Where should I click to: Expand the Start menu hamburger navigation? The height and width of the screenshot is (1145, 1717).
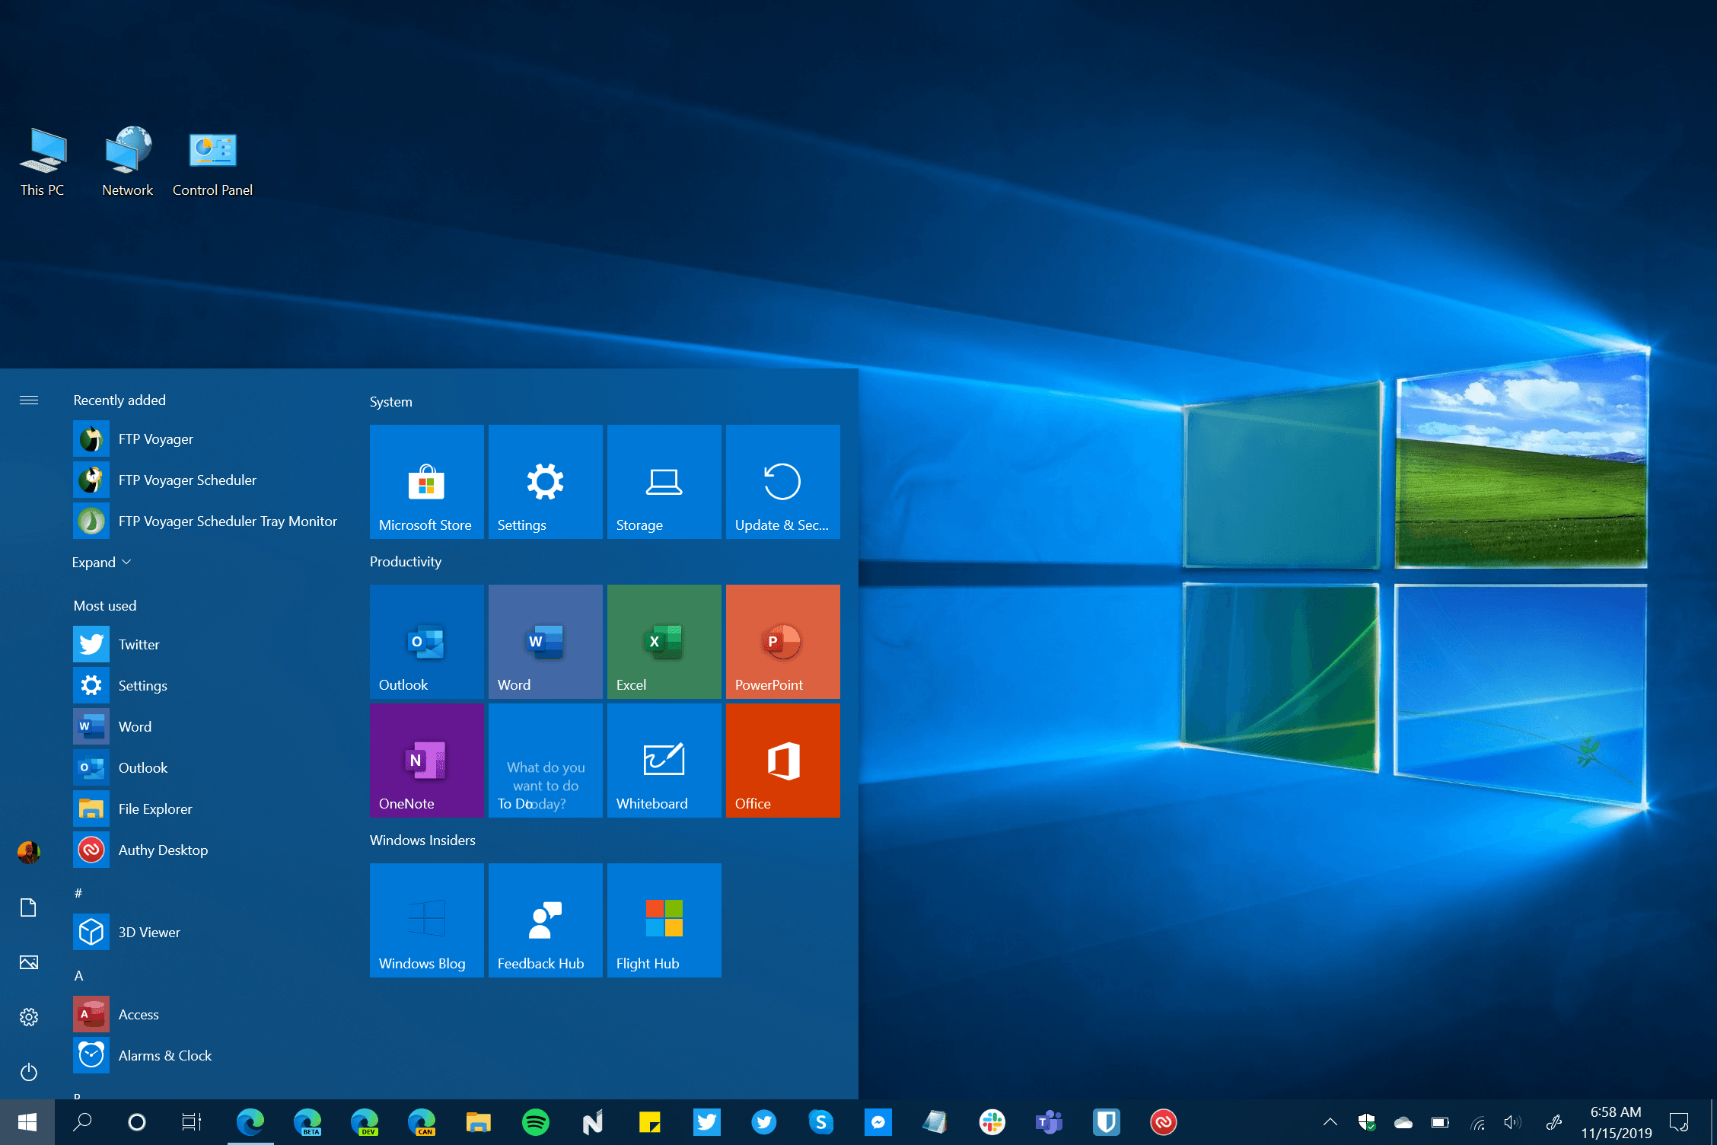point(29,400)
